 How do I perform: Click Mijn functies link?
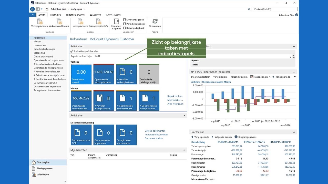(175, 100)
